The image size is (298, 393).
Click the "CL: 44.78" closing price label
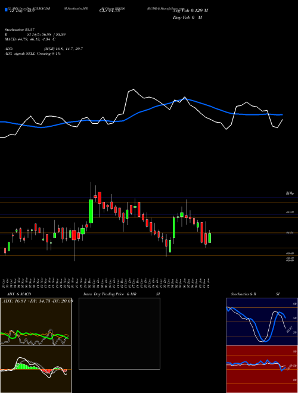[110, 10]
